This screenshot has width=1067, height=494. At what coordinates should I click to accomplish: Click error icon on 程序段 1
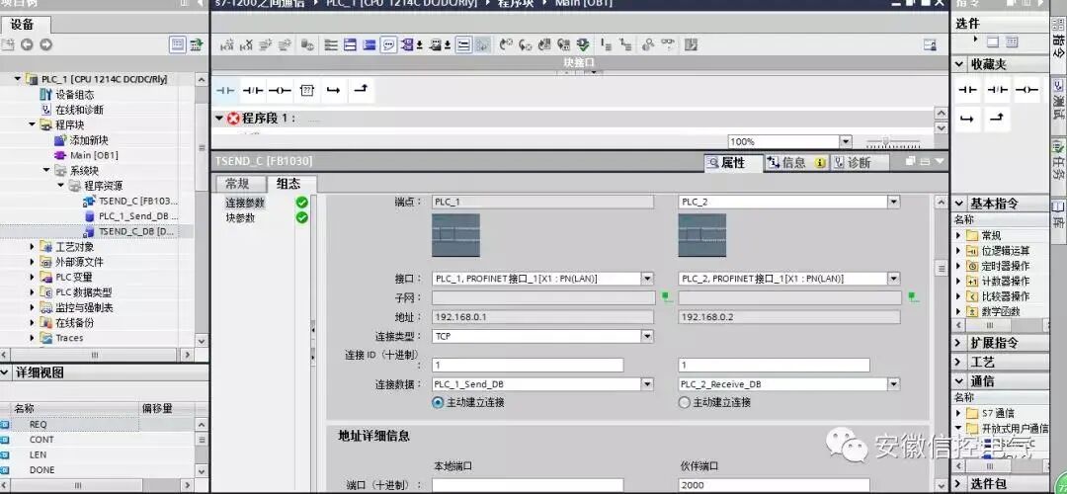click(233, 119)
